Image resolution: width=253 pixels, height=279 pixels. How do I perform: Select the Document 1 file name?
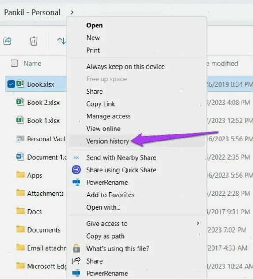tap(47, 157)
